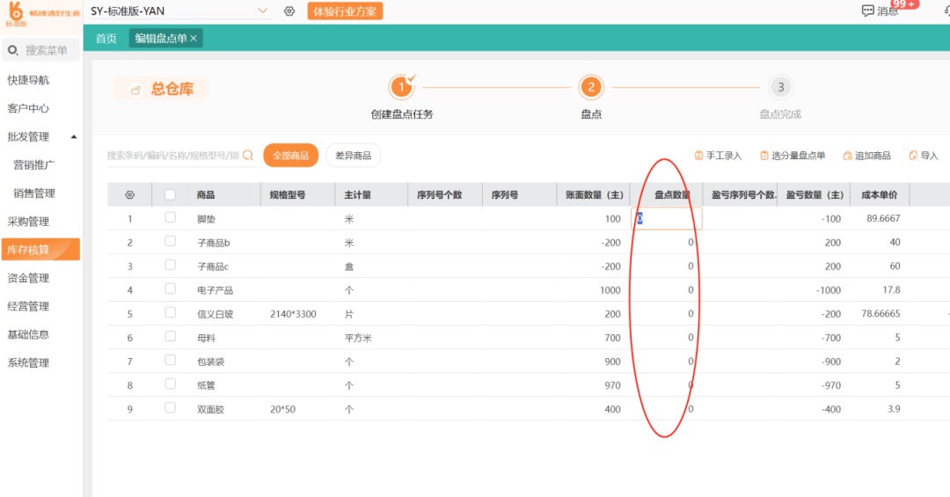Check the box for row 子商品c

click(x=171, y=265)
